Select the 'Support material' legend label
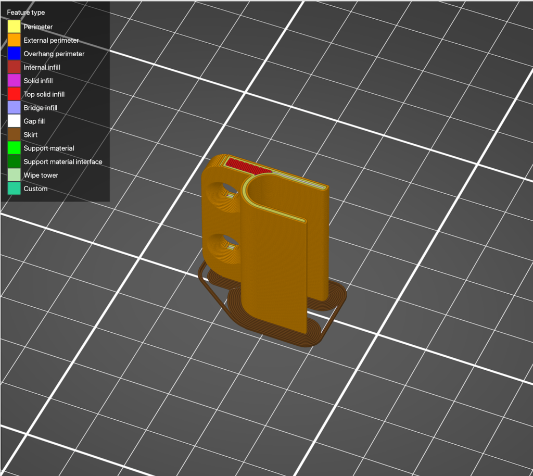533x476 pixels. click(48, 148)
